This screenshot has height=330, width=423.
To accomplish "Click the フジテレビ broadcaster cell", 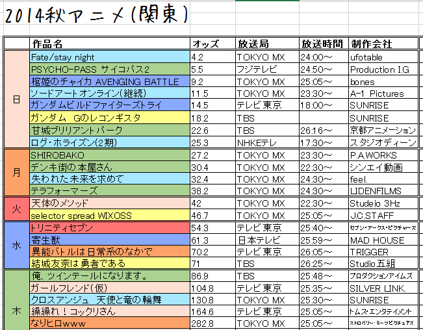I will [x=267, y=70].
